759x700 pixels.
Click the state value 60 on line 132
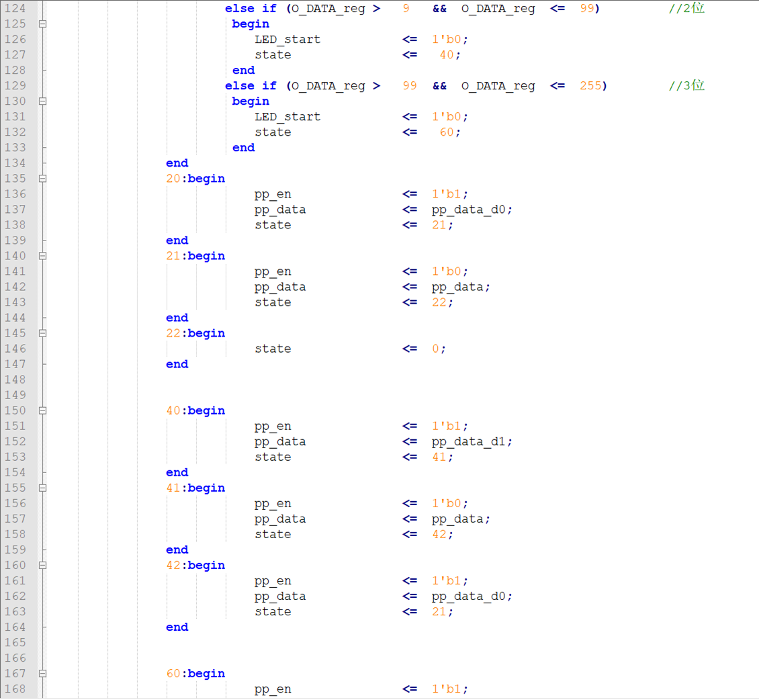coord(447,132)
